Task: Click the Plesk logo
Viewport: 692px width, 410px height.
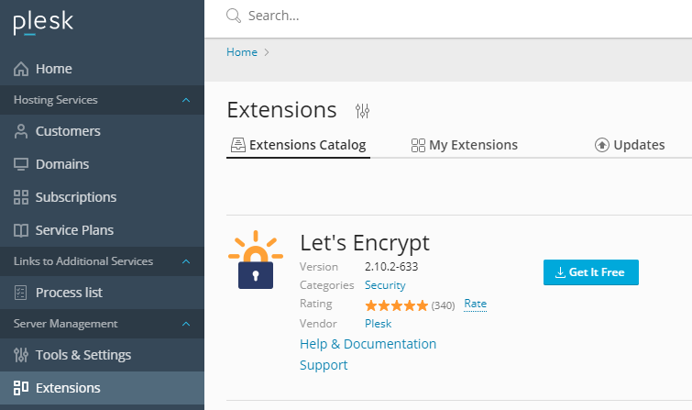Action: (43, 23)
